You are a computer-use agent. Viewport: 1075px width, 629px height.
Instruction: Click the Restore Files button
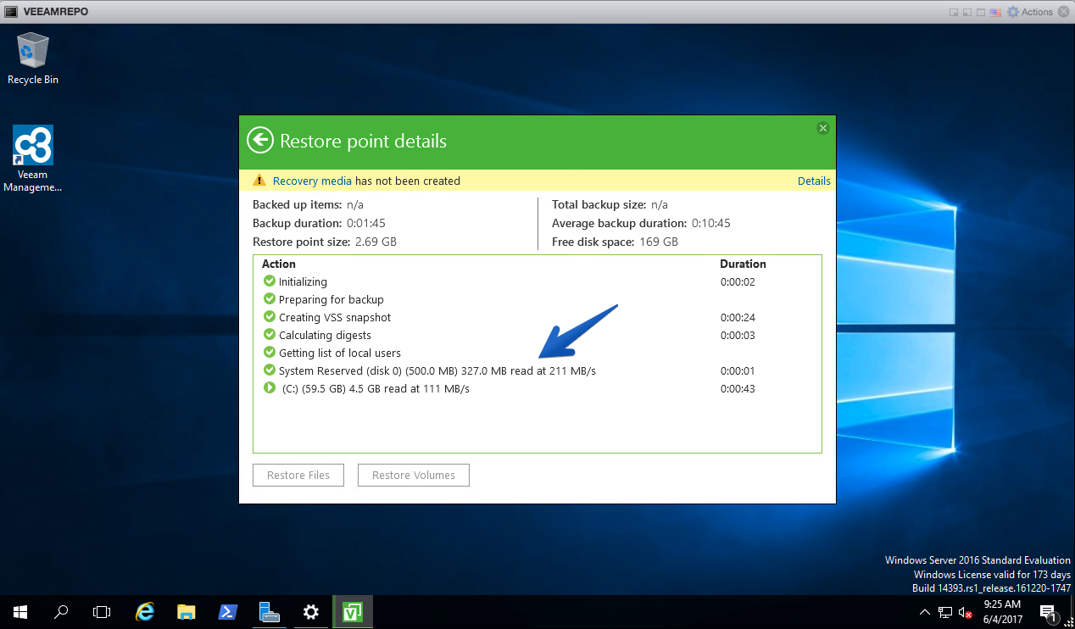point(298,475)
